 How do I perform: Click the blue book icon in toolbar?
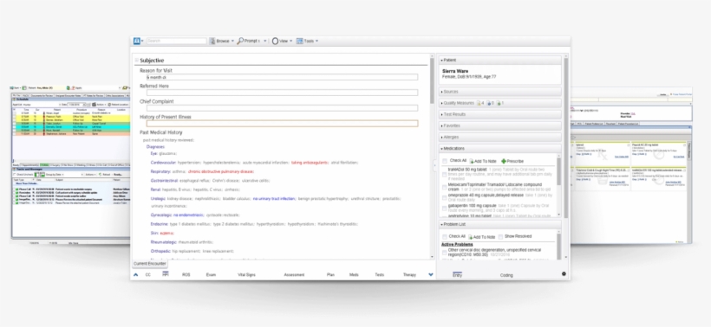(136, 41)
